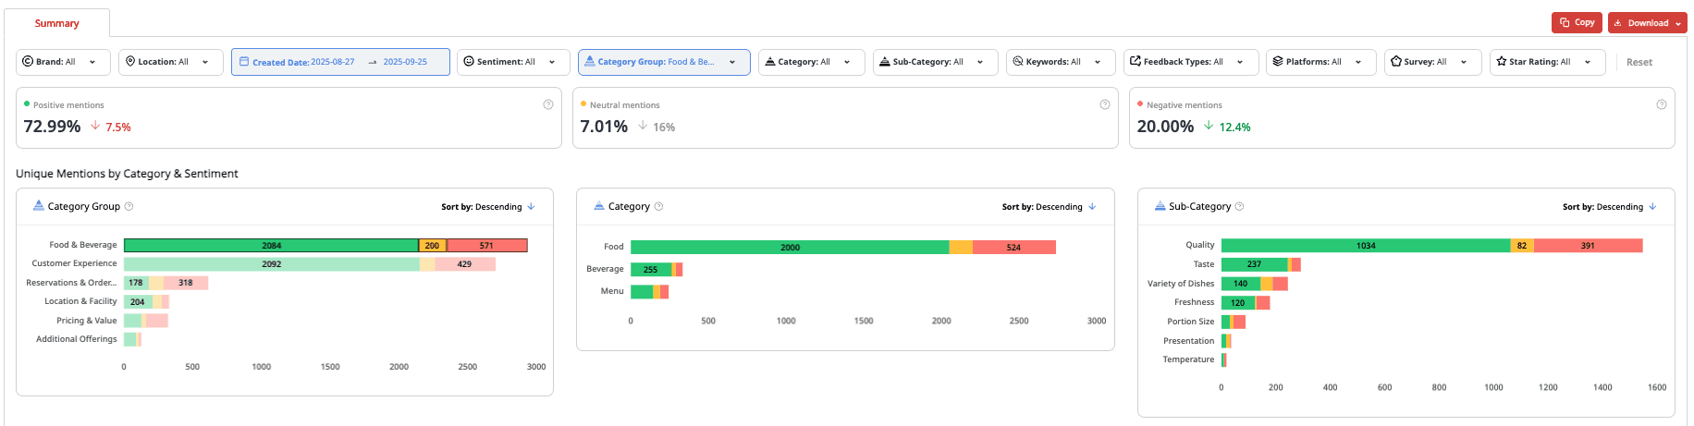This screenshot has height=426, width=1694.
Task: Reset all filters
Action: pos(1639,62)
